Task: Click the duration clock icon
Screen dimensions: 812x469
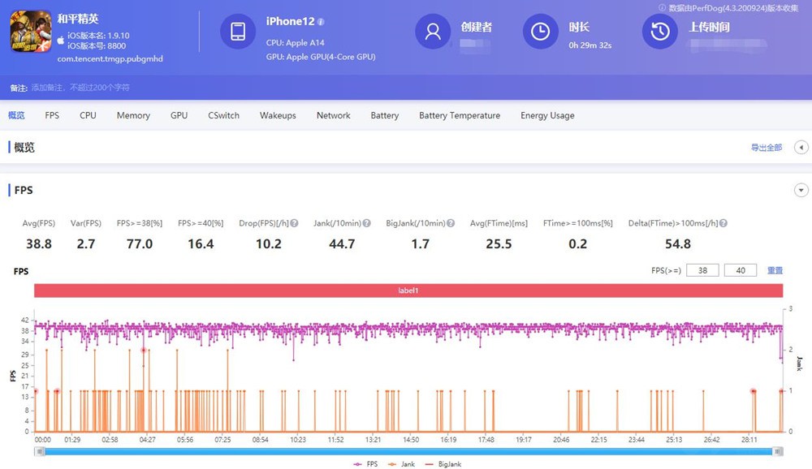Action: point(540,32)
